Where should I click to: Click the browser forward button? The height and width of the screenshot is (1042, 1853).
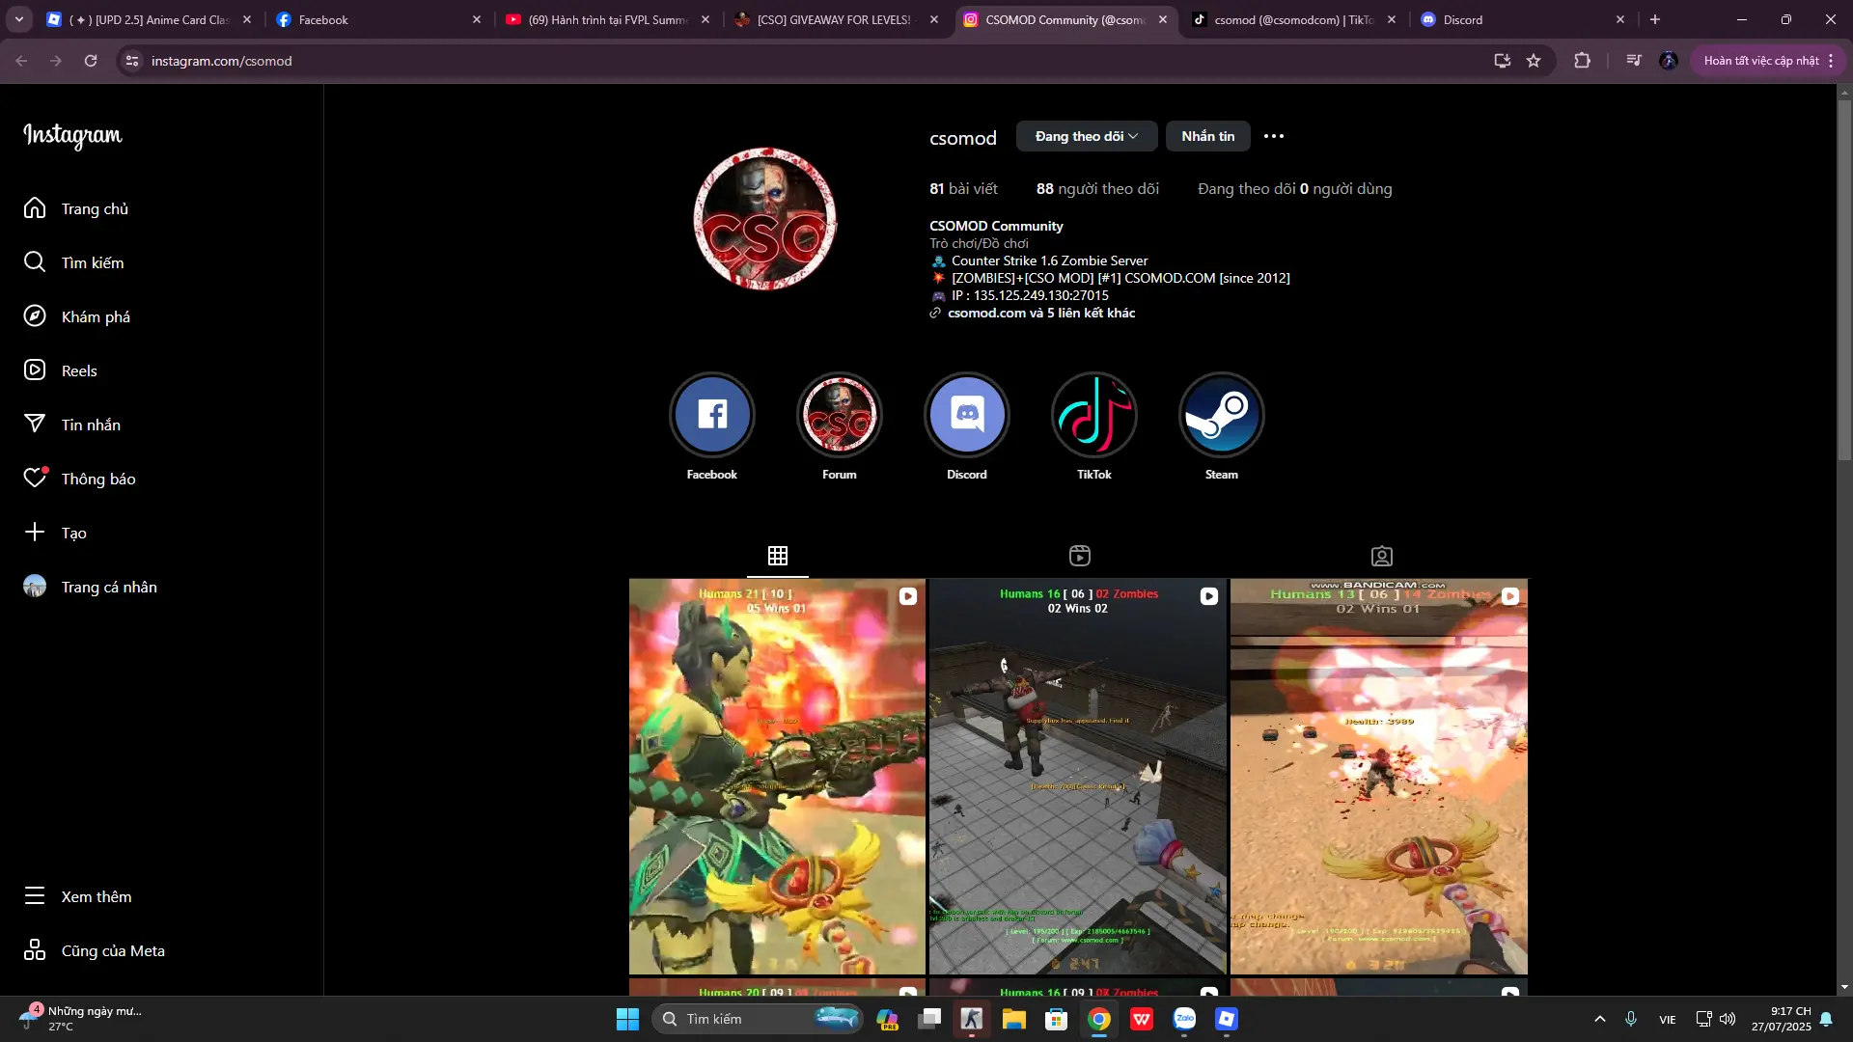(x=56, y=61)
